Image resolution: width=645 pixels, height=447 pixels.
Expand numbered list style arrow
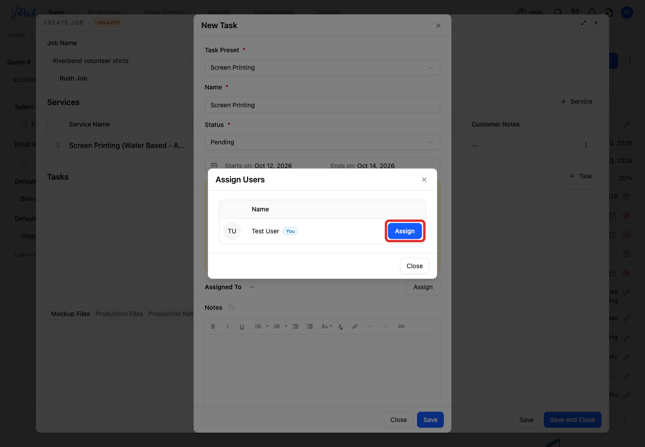click(267, 326)
